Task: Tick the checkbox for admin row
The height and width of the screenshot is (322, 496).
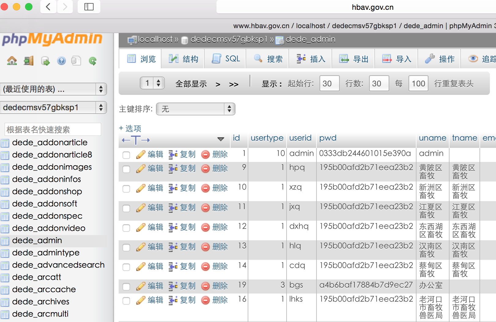Action: pos(126,155)
